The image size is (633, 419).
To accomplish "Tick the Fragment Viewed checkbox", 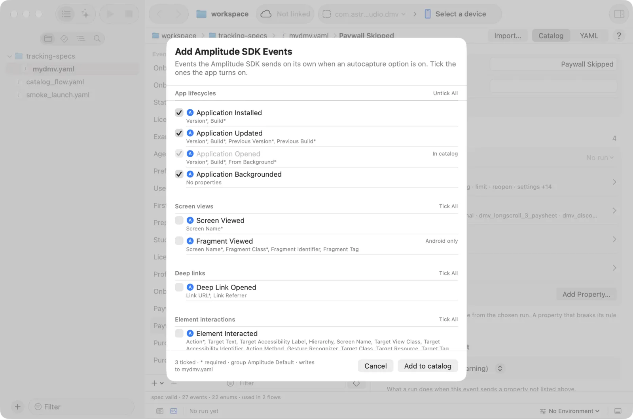I will click(x=179, y=241).
